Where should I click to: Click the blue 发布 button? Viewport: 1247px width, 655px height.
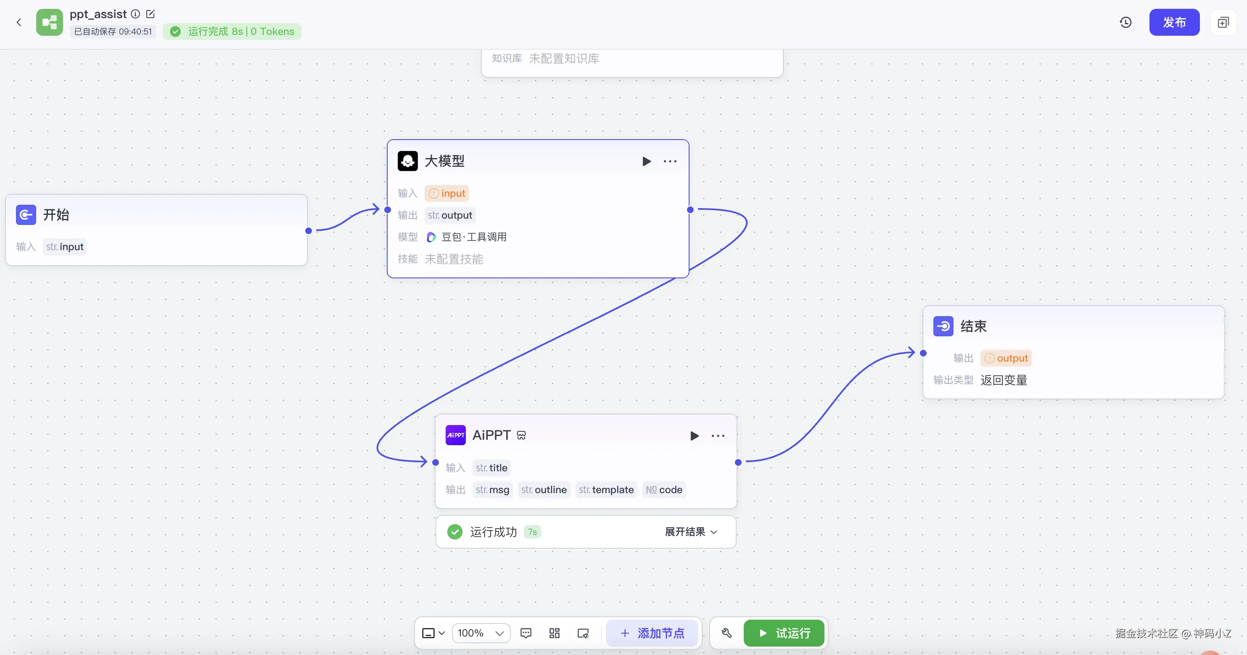(x=1174, y=22)
